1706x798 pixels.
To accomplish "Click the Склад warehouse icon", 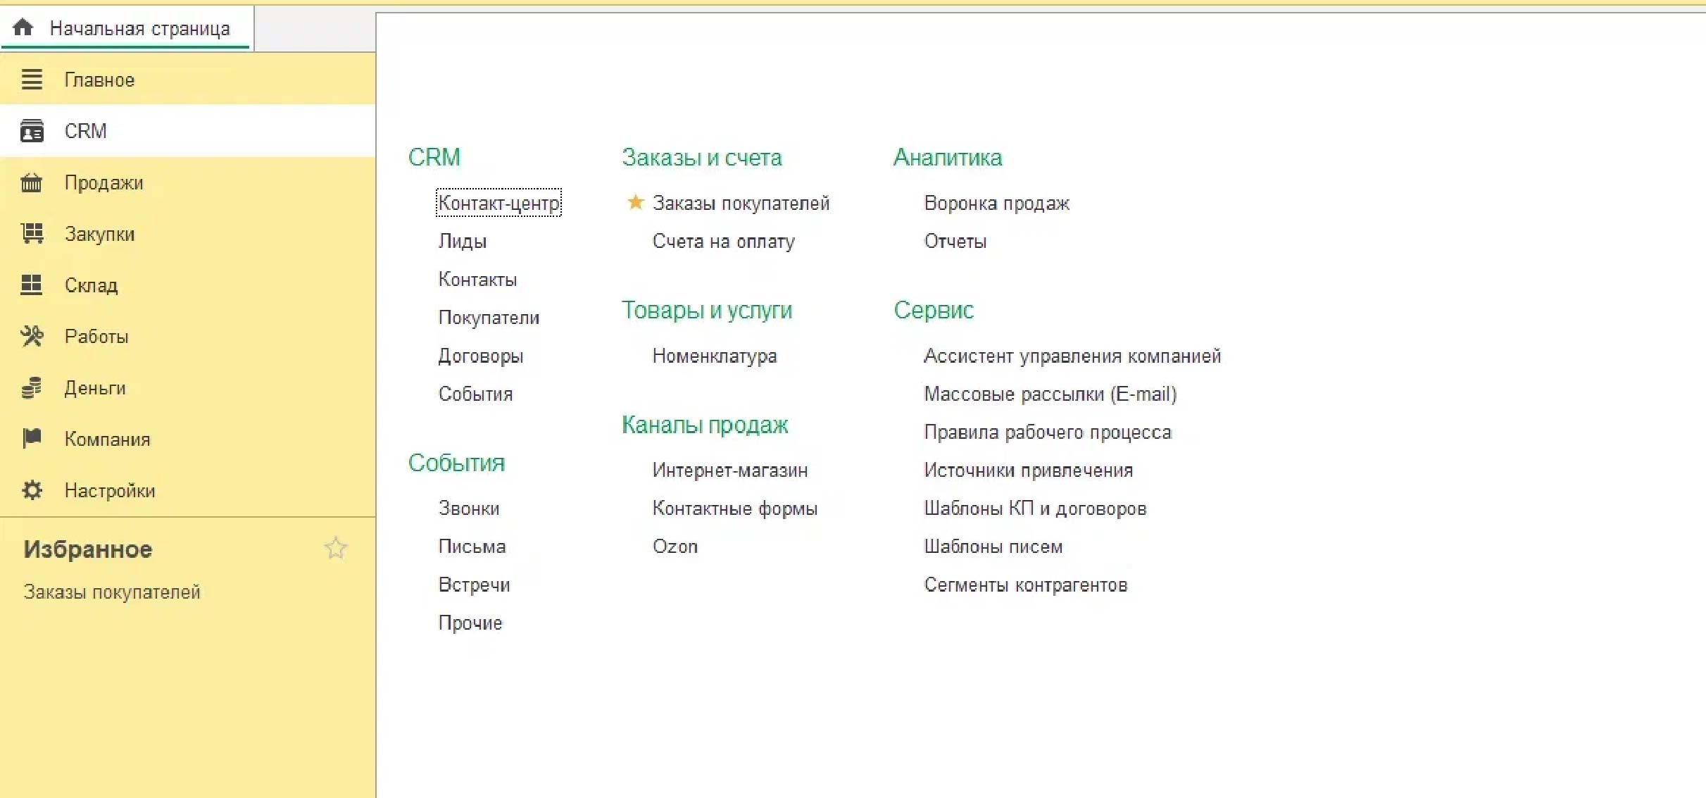I will [32, 285].
